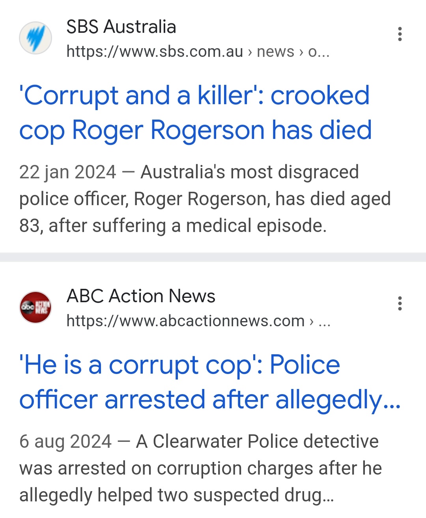Click the Roger Rogerson snippet description
The width and height of the screenshot is (426, 518).
(205, 199)
